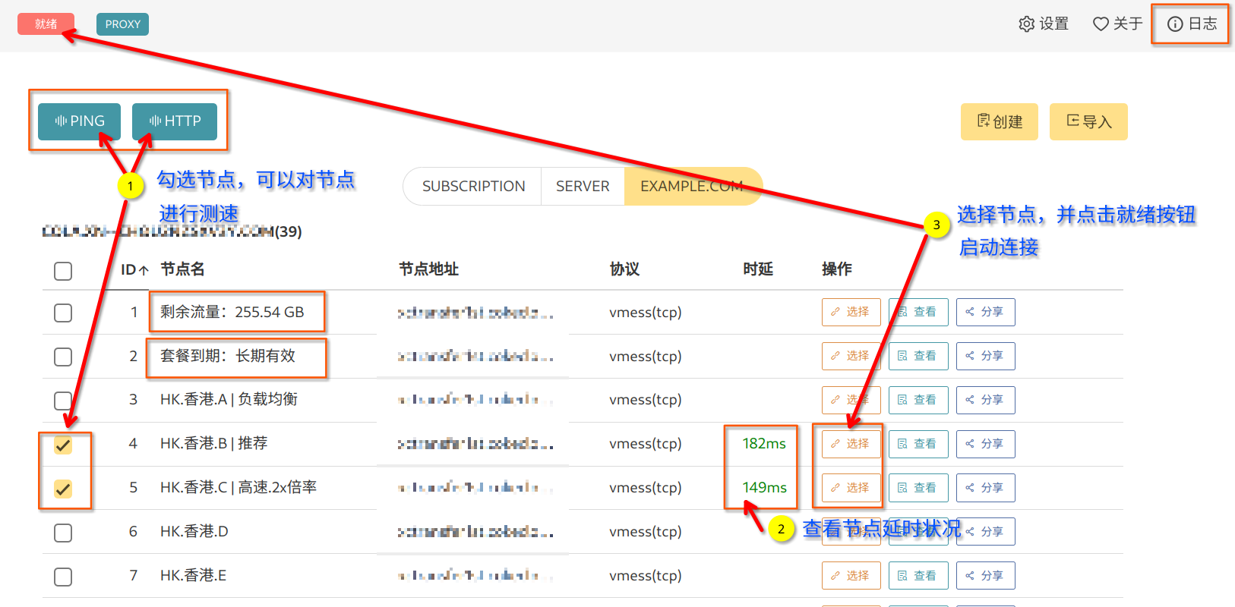This screenshot has height=607, width=1235.
Task: Click 选择 for HK.香港.E row
Action: (x=851, y=576)
